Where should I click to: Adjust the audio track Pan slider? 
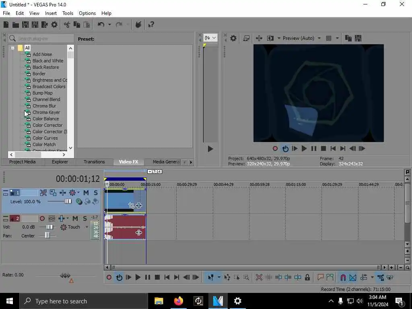point(47,236)
